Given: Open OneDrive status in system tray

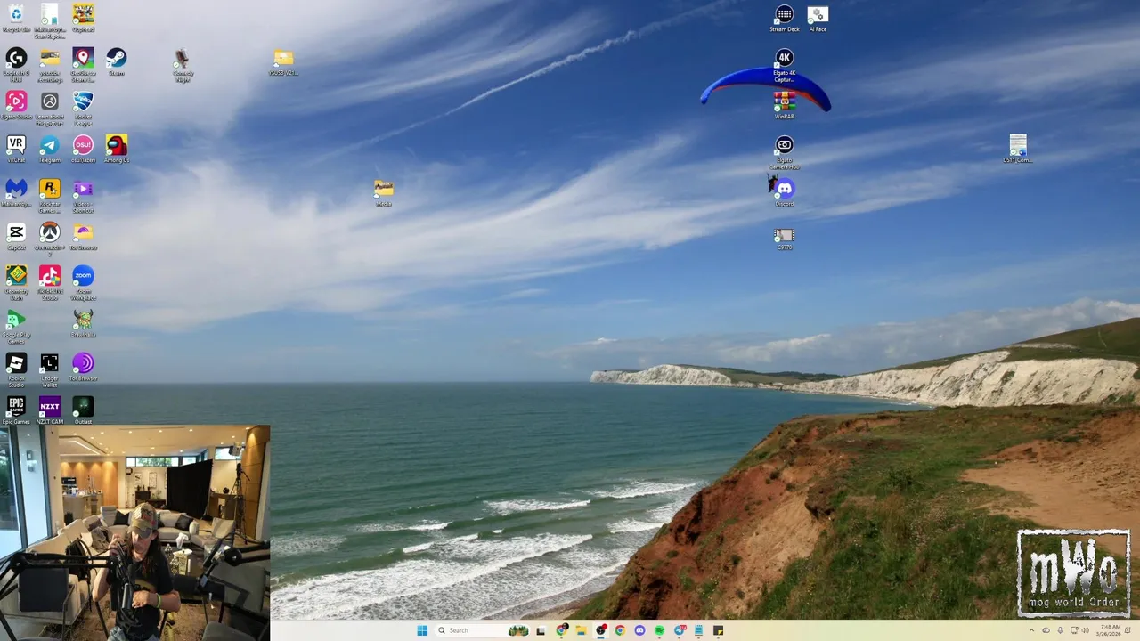Looking at the screenshot, I should tap(1046, 630).
